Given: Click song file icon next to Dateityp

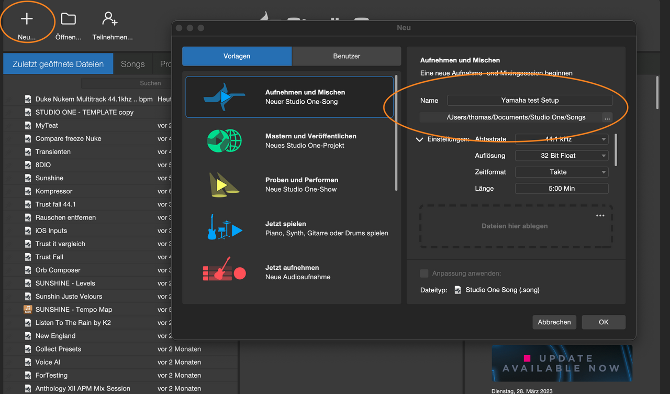Looking at the screenshot, I should (x=458, y=290).
